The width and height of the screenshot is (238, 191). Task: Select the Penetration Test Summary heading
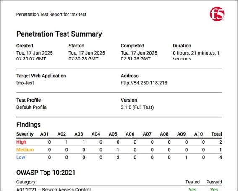pos(59,34)
